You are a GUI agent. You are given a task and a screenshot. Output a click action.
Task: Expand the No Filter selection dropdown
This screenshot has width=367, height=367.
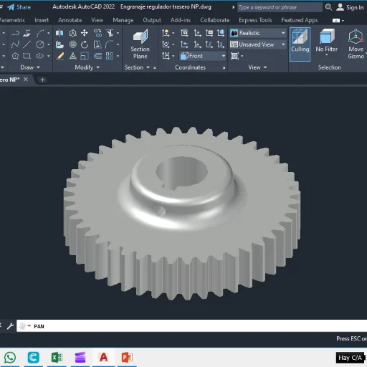327,55
